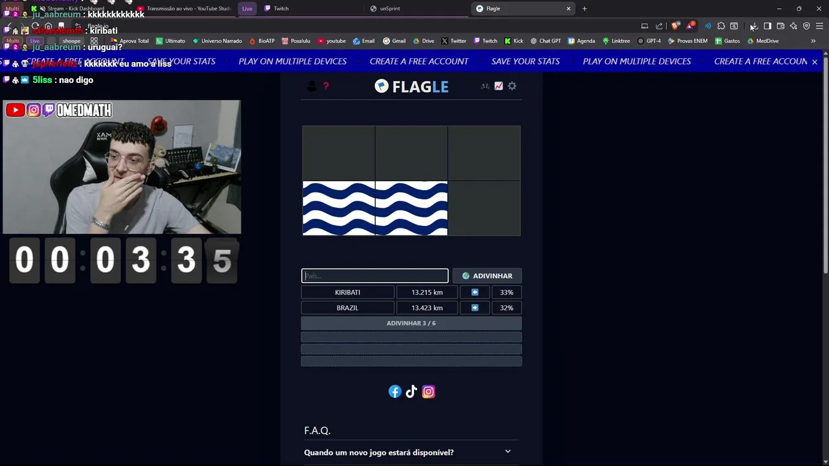829x466 pixels.
Task: Click the 32% proximity cell
Action: [506, 308]
